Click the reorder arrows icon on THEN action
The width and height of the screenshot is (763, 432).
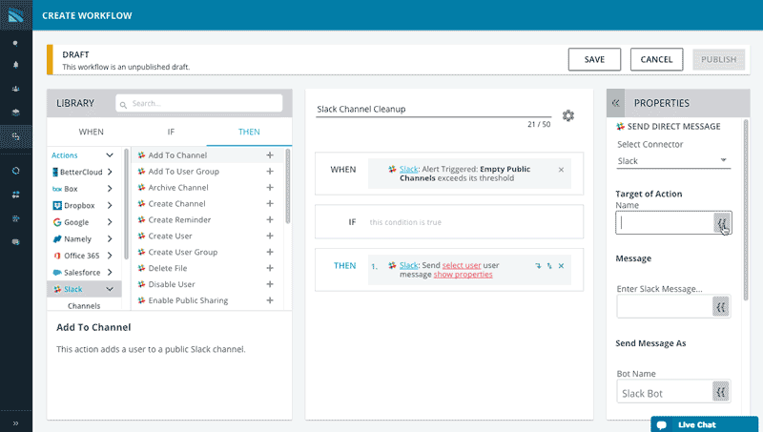549,266
